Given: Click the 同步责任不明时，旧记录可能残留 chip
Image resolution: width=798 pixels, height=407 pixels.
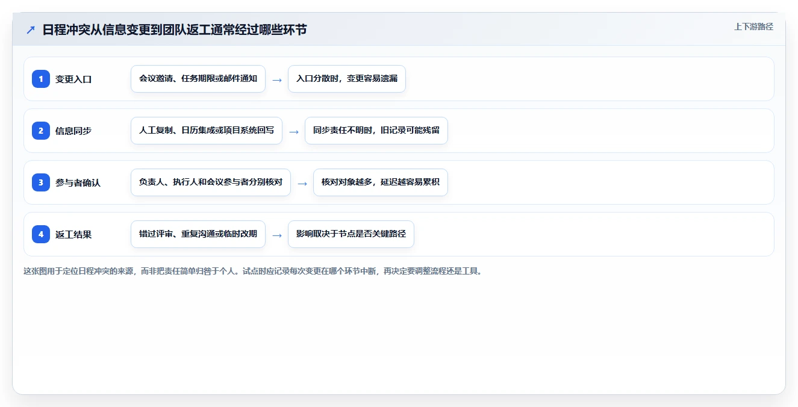Looking at the screenshot, I should tap(376, 131).
